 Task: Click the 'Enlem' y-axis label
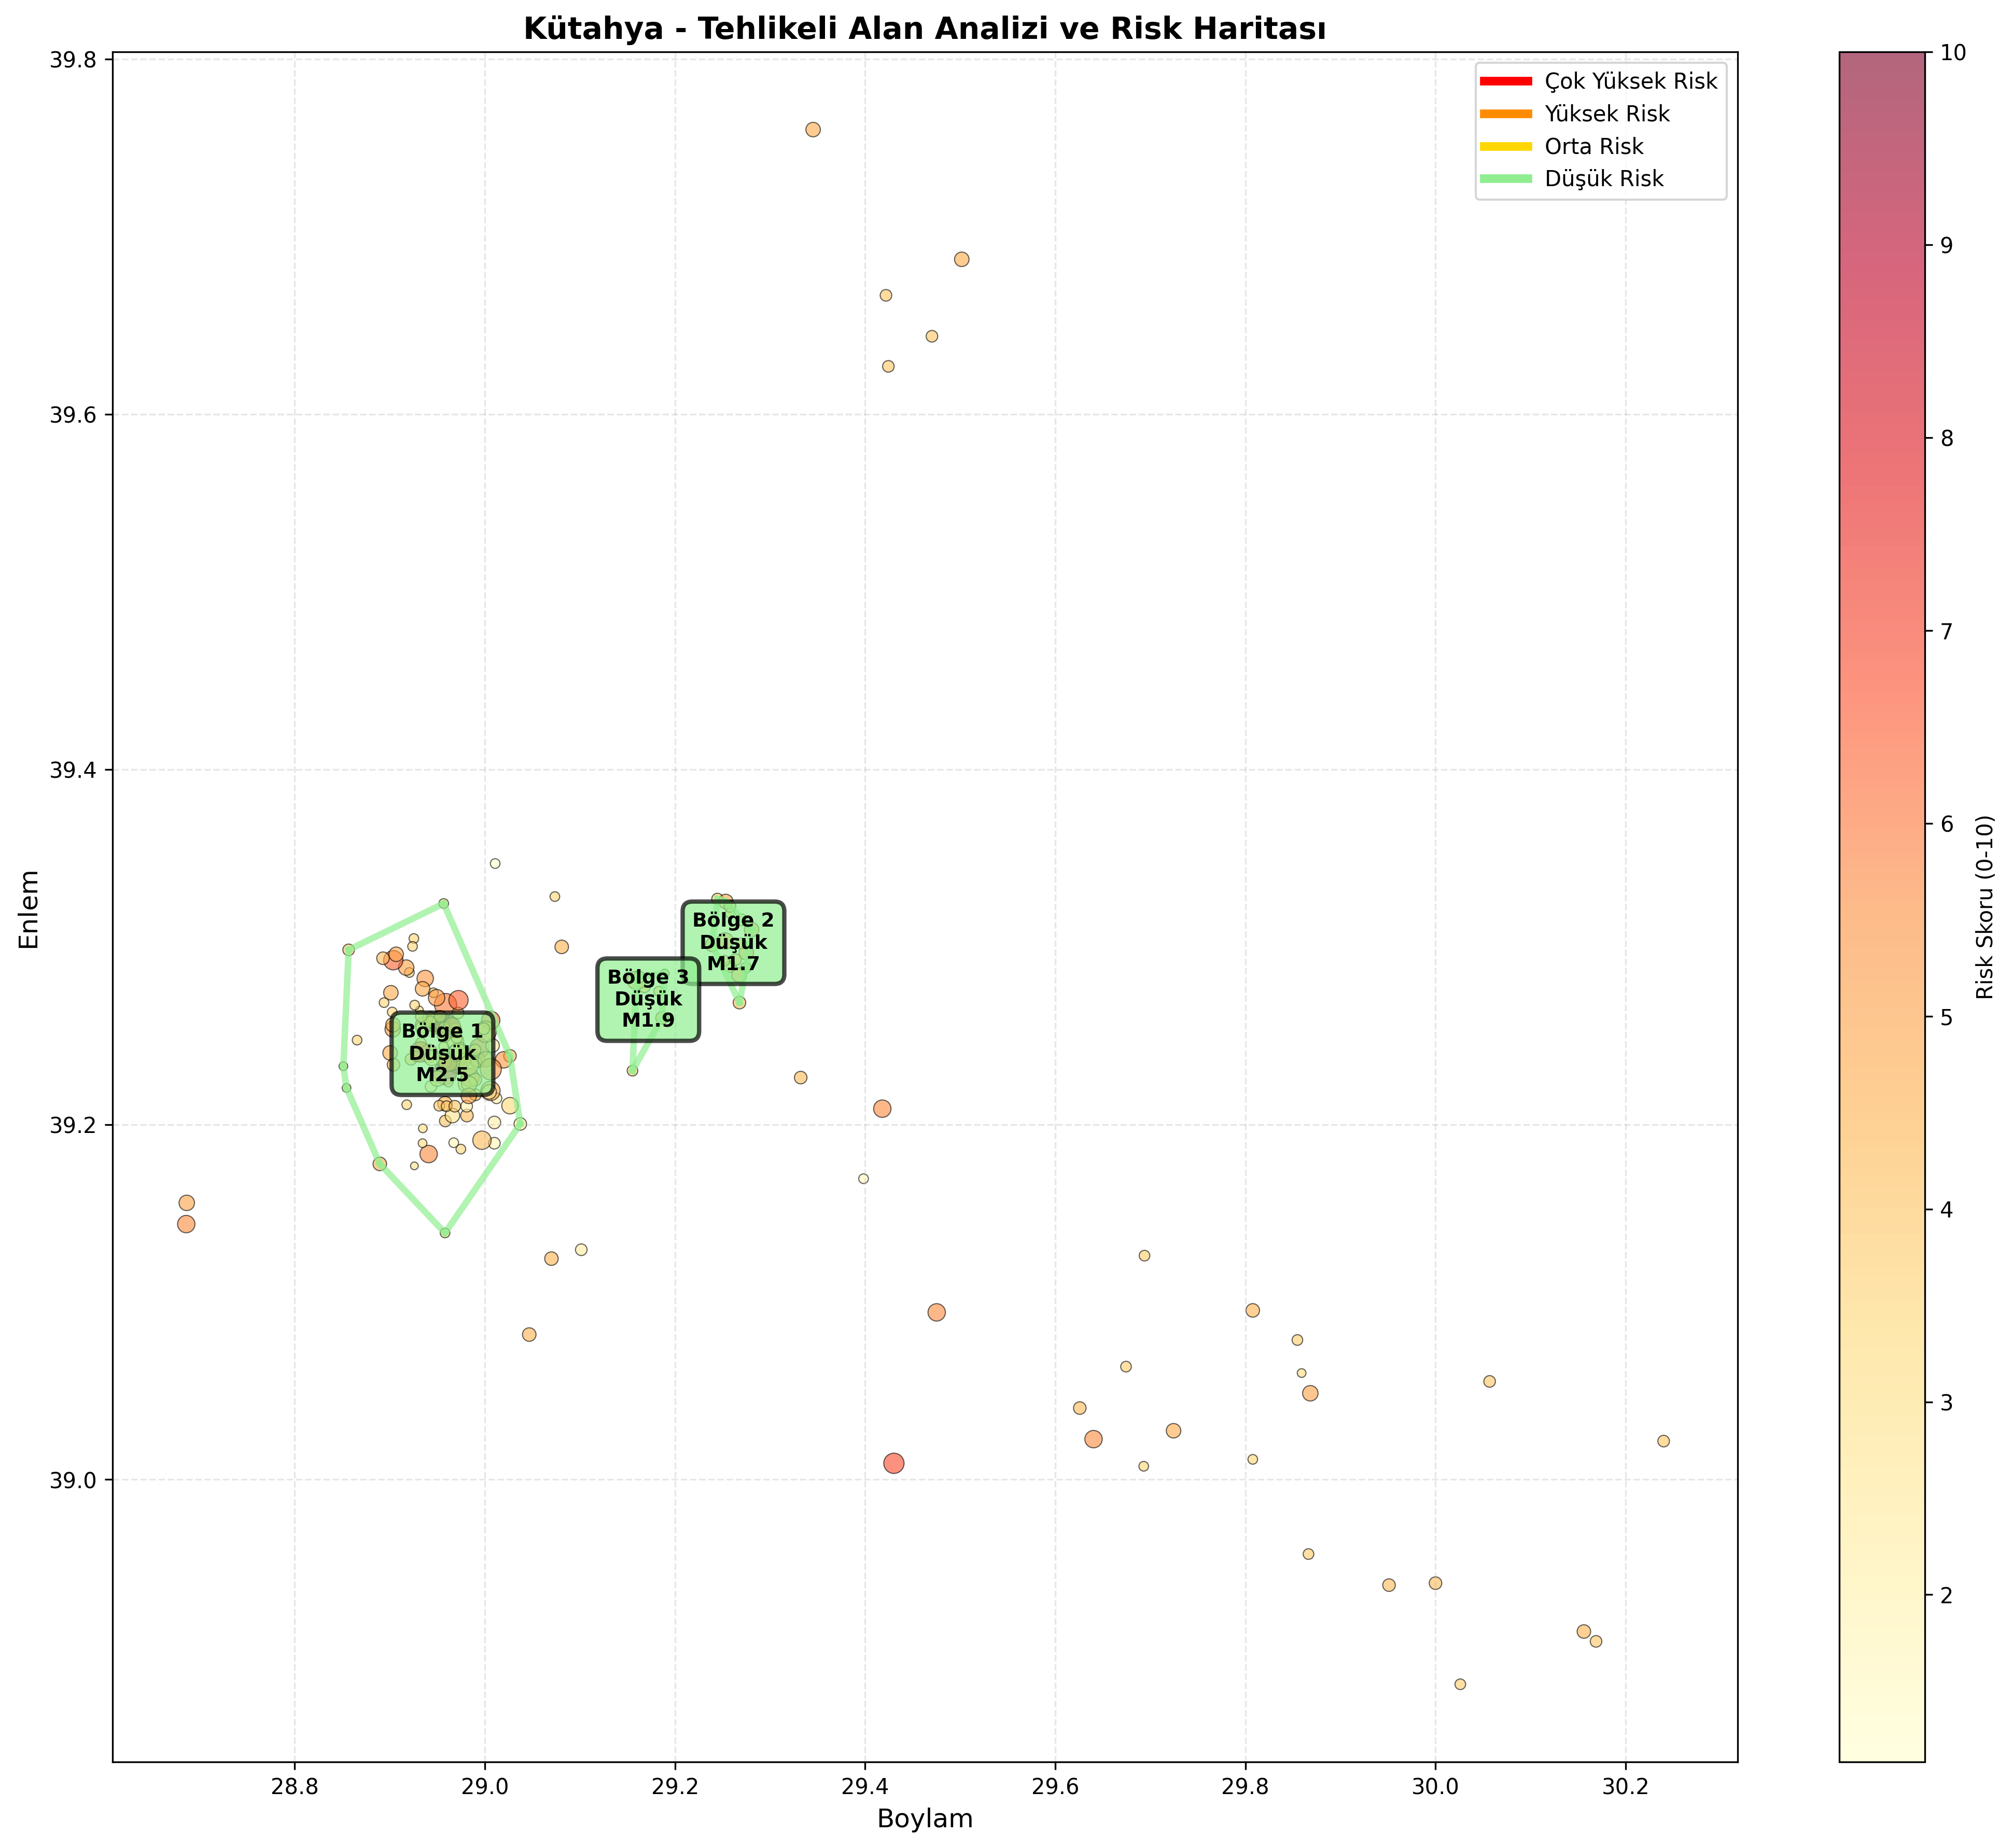pyautogui.click(x=30, y=909)
